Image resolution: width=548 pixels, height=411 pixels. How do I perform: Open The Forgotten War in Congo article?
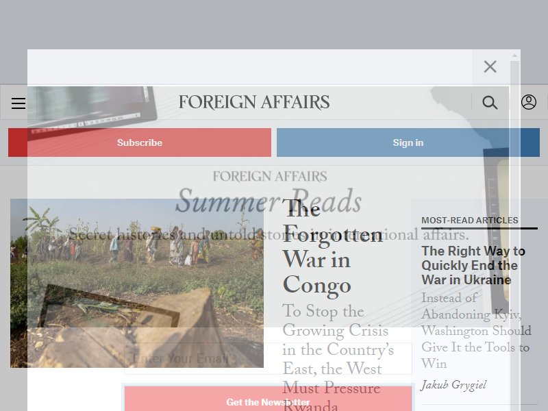pyautogui.click(x=332, y=247)
